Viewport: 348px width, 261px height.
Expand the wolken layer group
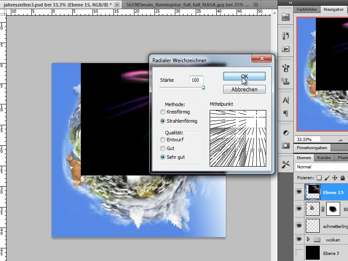coord(308,239)
